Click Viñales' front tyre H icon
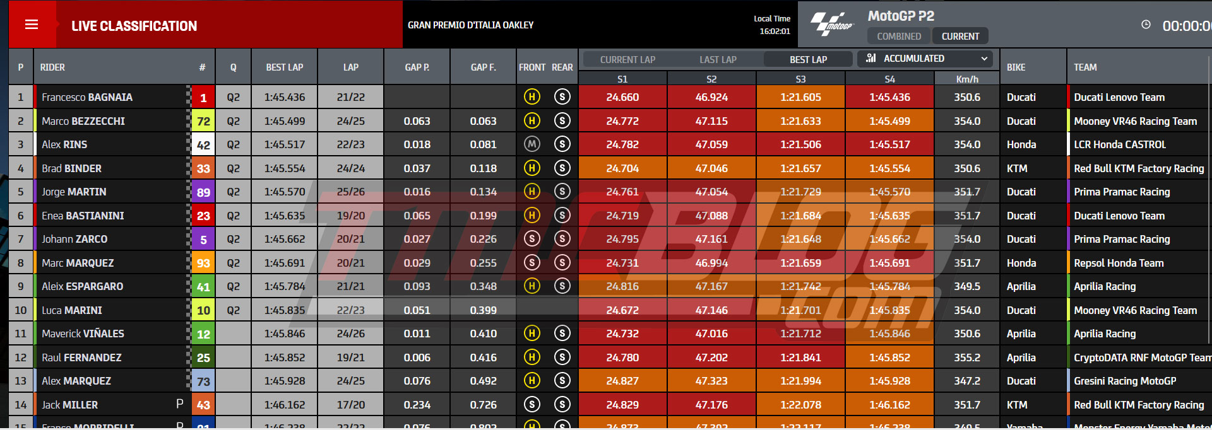This screenshot has height=430, width=1212. (x=532, y=333)
